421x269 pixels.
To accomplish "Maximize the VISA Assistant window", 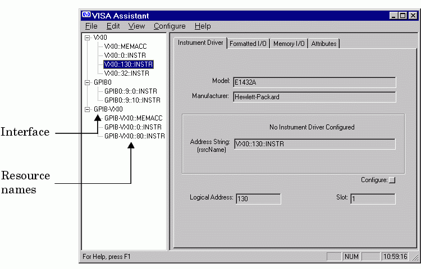I will click(x=402, y=16).
